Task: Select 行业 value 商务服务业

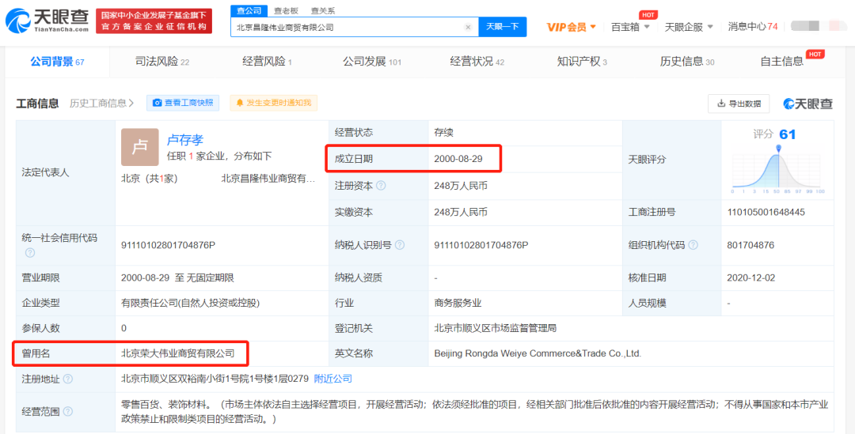Action: pyautogui.click(x=458, y=303)
